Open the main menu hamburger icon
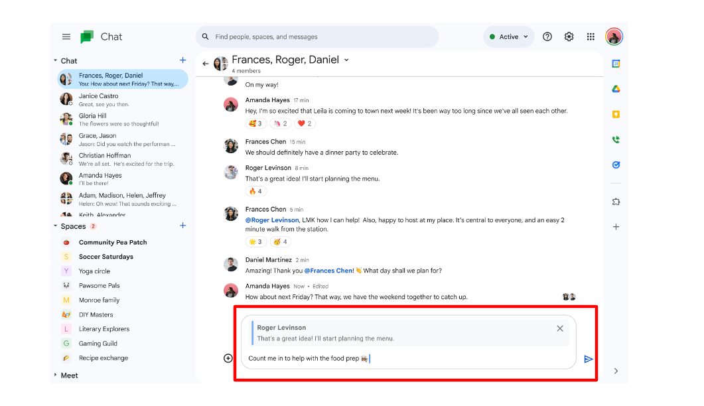 [x=66, y=37]
